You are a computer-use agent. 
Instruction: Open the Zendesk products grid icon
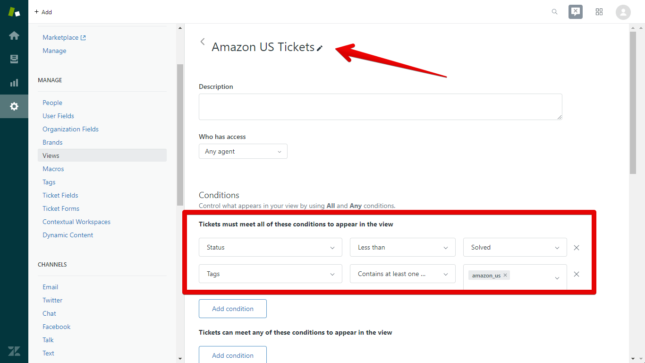click(x=599, y=11)
